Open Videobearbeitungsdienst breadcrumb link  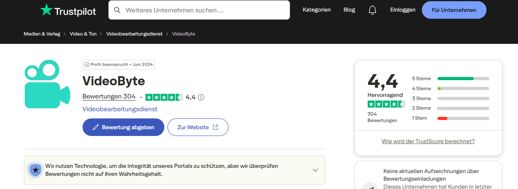click(x=134, y=34)
